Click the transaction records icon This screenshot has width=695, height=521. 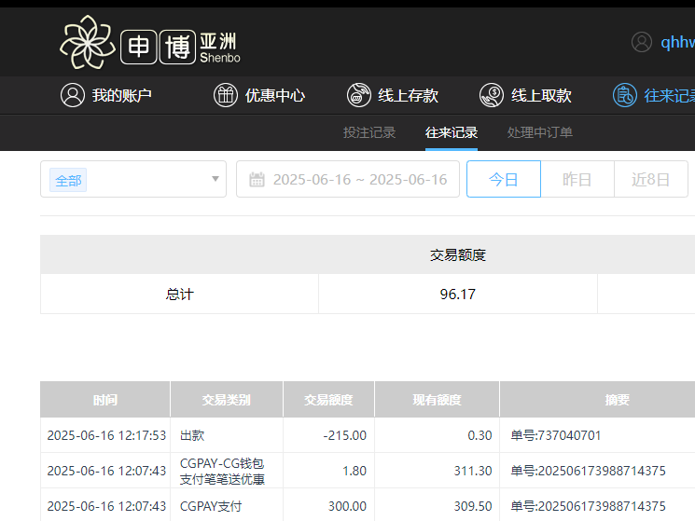click(625, 95)
